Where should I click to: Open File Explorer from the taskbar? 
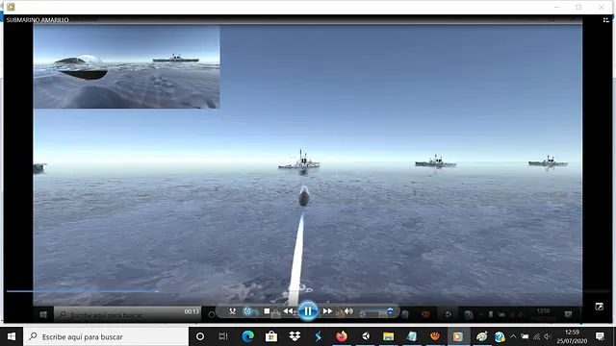click(x=388, y=336)
